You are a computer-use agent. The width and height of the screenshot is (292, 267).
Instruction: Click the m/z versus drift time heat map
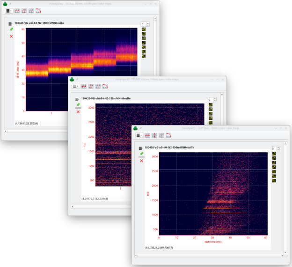coord(213,194)
